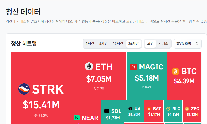Viewport: 207px width, 124px height.
Task: Click the ZEC token logo icon
Action: click(x=187, y=109)
